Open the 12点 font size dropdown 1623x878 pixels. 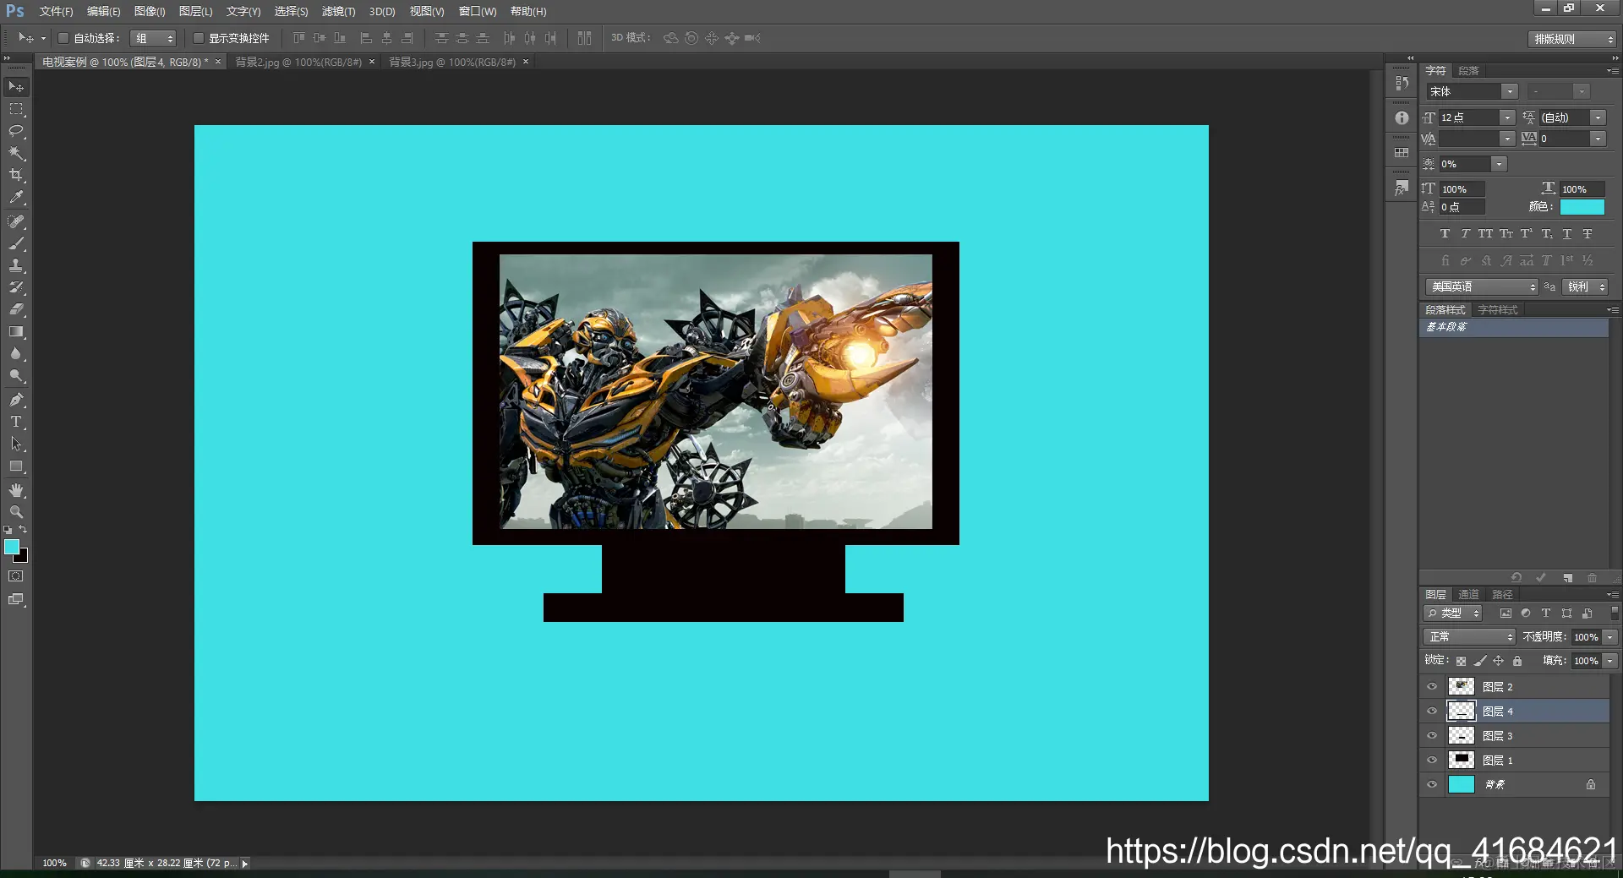point(1507,117)
